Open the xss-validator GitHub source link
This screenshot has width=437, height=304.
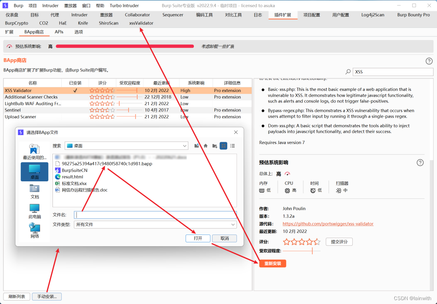click(x=328, y=224)
